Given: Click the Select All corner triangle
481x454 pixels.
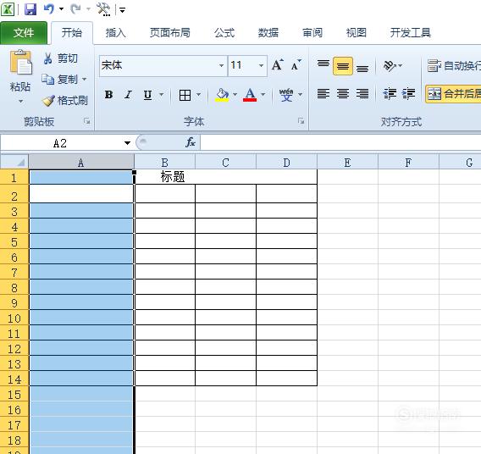Looking at the screenshot, I should coord(14,162).
